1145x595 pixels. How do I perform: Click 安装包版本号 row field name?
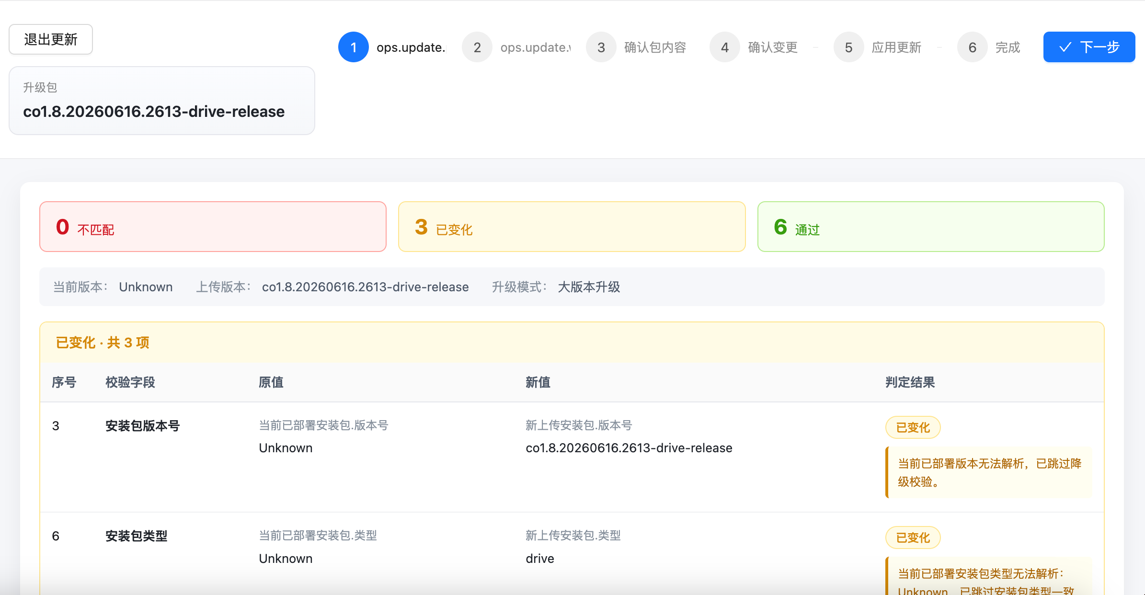[x=143, y=426]
